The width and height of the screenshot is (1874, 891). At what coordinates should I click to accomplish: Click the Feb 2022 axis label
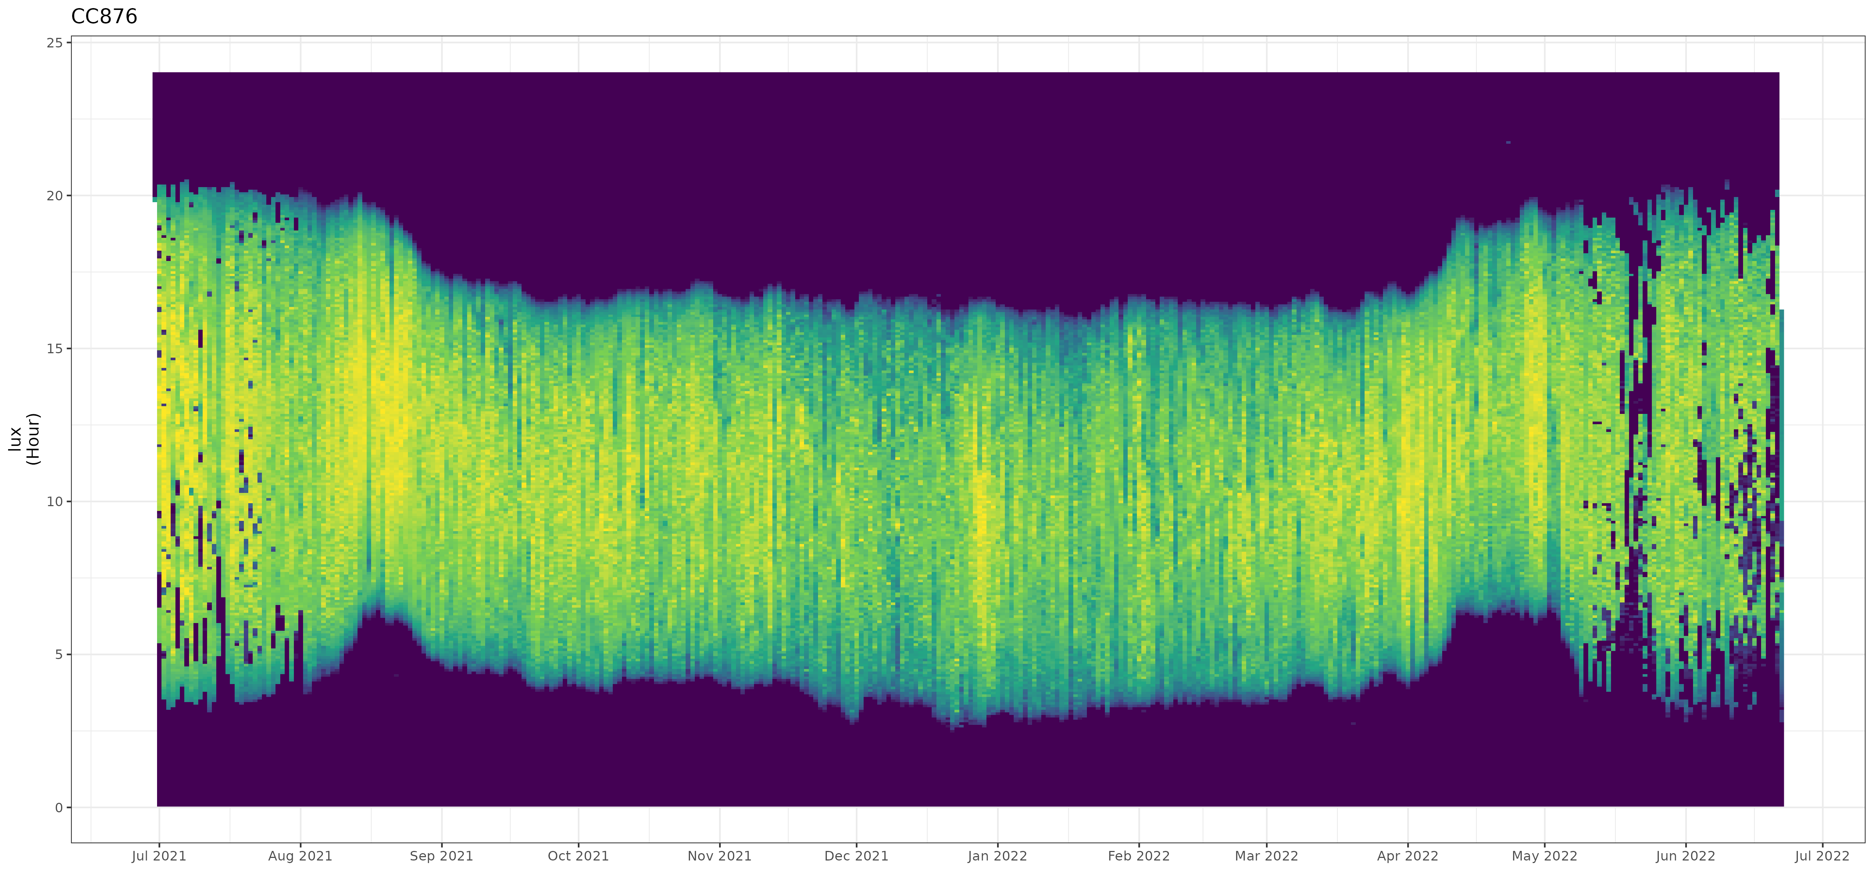[1138, 856]
